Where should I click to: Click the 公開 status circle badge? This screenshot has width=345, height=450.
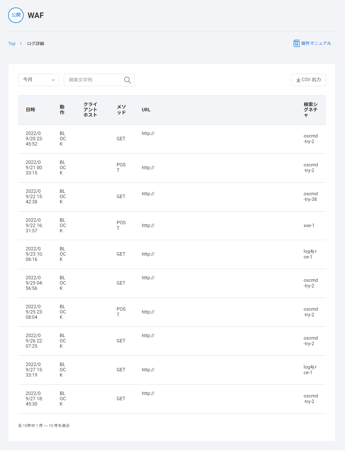pos(16,15)
